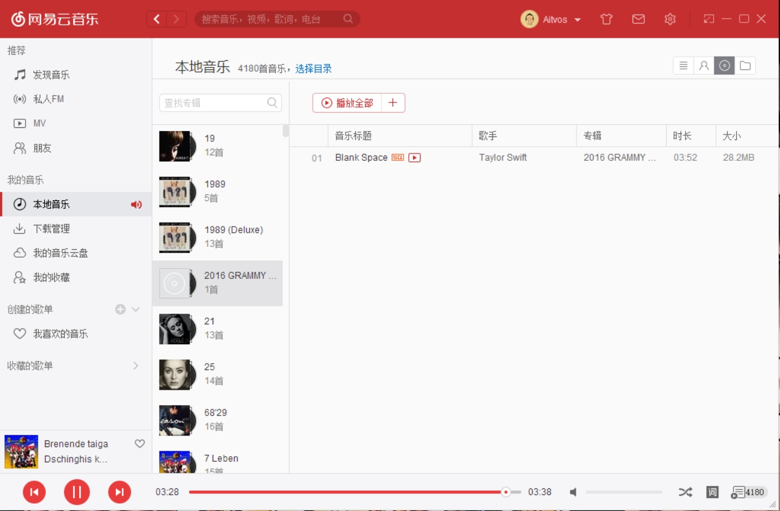This screenshot has width=780, height=511.
Task: Pause the current song
Action: point(77,492)
